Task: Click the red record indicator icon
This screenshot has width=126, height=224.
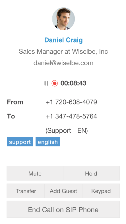Action: [x=55, y=83]
